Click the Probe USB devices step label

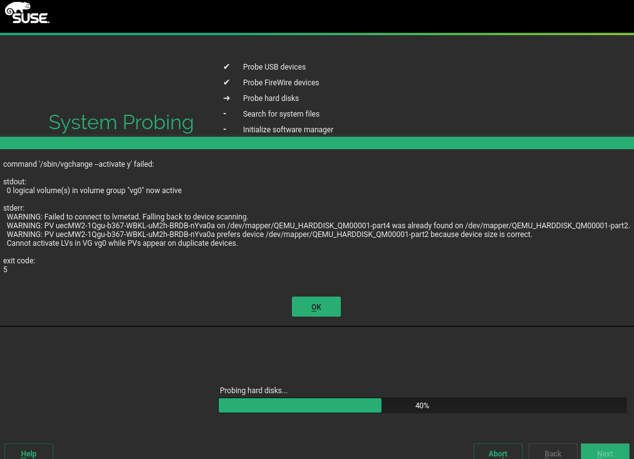tap(274, 67)
